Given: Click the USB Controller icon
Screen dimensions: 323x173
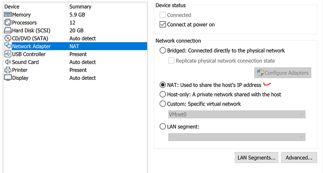Looking at the screenshot, I should [x=8, y=54].
